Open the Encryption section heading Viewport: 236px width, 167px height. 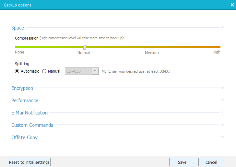[22, 88]
